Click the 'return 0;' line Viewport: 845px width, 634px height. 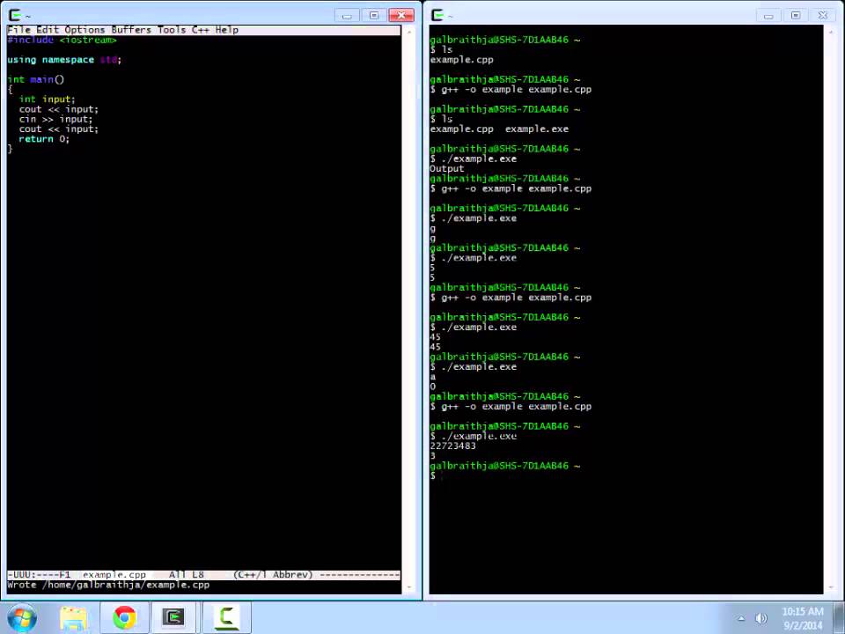coord(44,139)
